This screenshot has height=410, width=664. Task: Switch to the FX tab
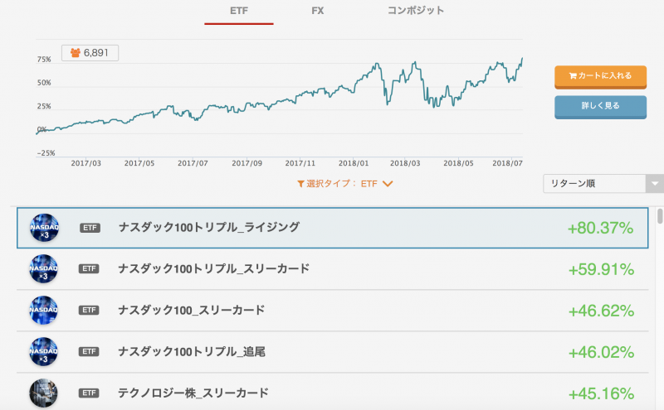point(318,11)
